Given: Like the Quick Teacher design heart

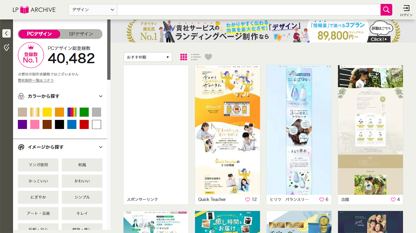Looking at the screenshot, I should click(248, 199).
